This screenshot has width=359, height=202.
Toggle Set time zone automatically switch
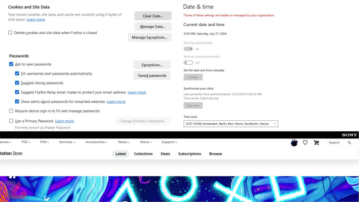pyautogui.click(x=188, y=63)
